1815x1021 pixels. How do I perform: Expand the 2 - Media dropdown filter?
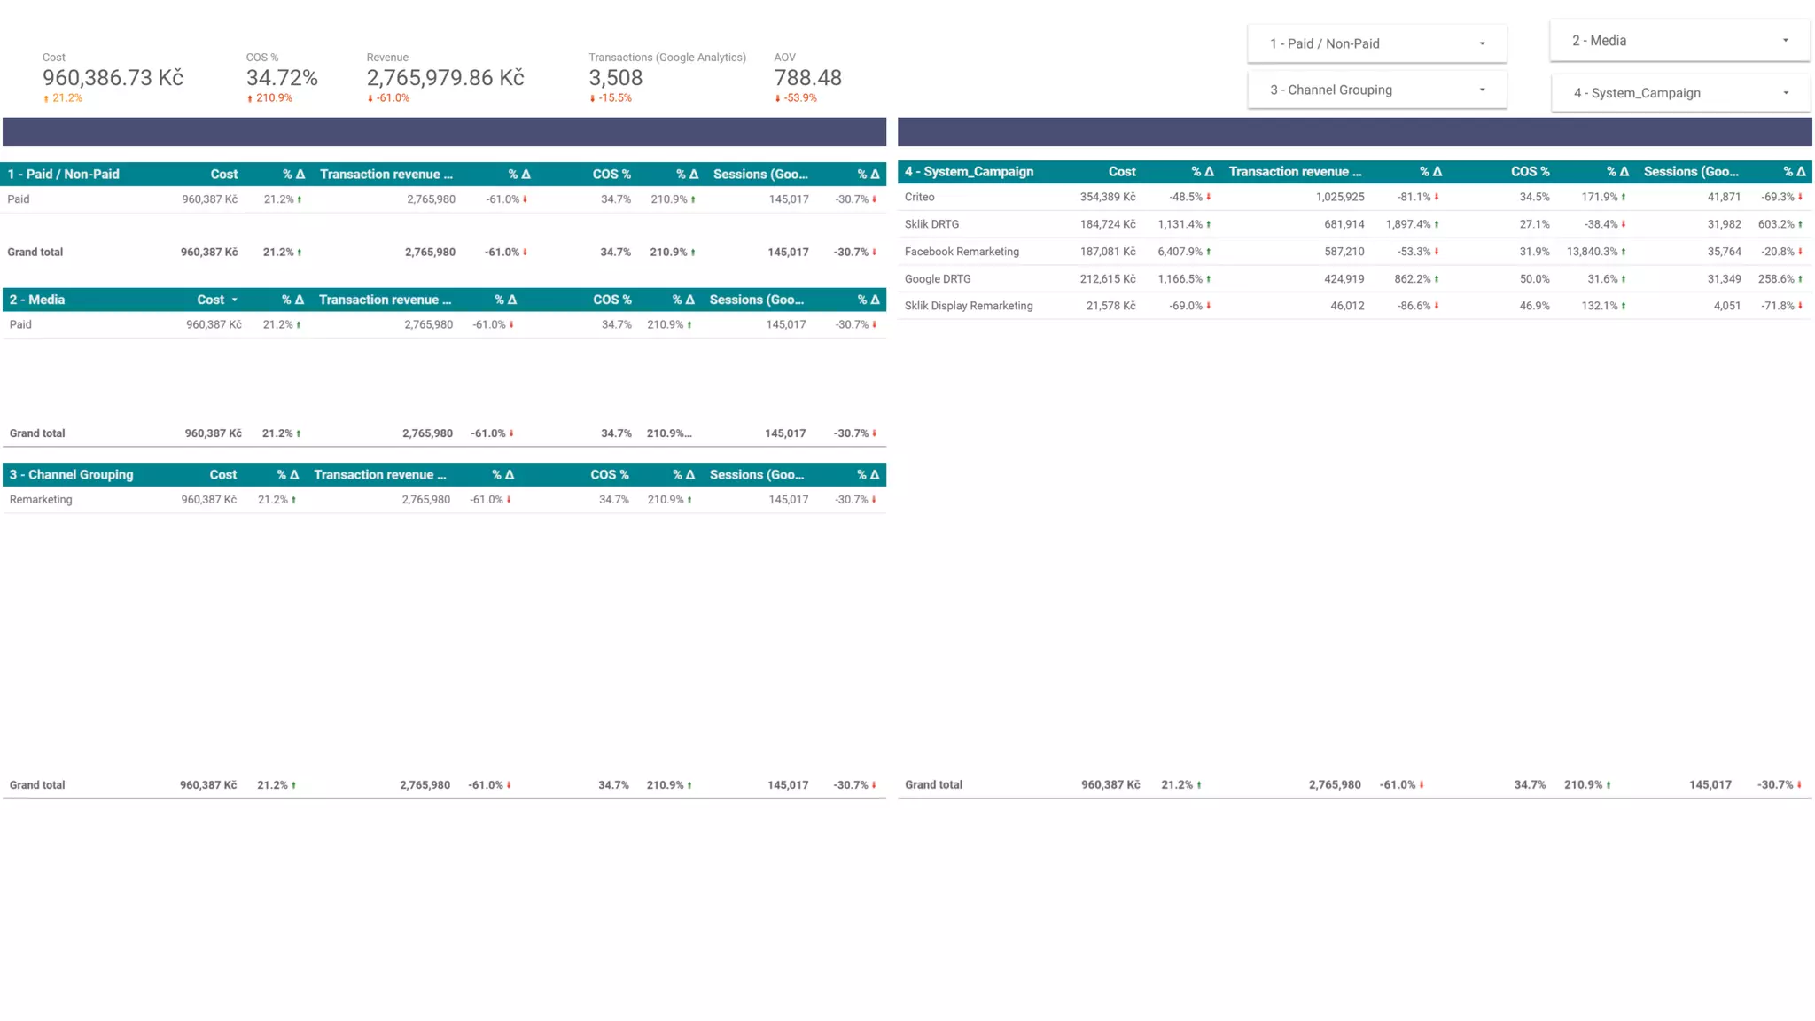click(1679, 41)
